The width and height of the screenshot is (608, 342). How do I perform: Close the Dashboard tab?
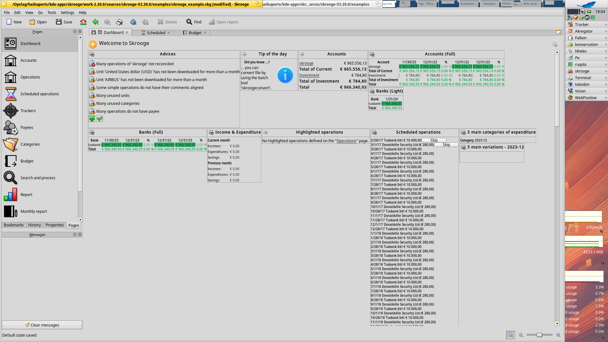[127, 33]
